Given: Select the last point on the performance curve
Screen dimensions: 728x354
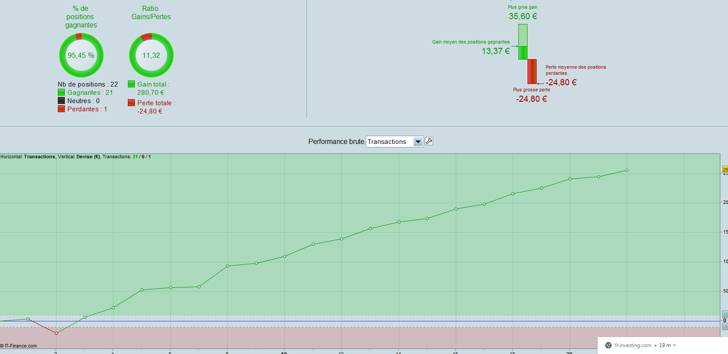Looking at the screenshot, I should coord(627,170).
